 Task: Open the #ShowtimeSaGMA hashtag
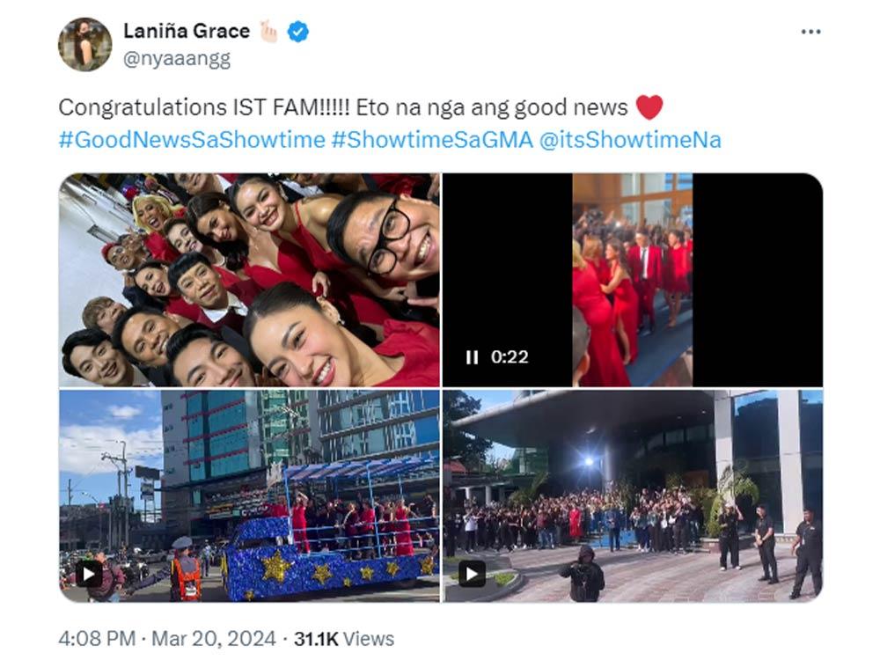pyautogui.click(x=431, y=140)
